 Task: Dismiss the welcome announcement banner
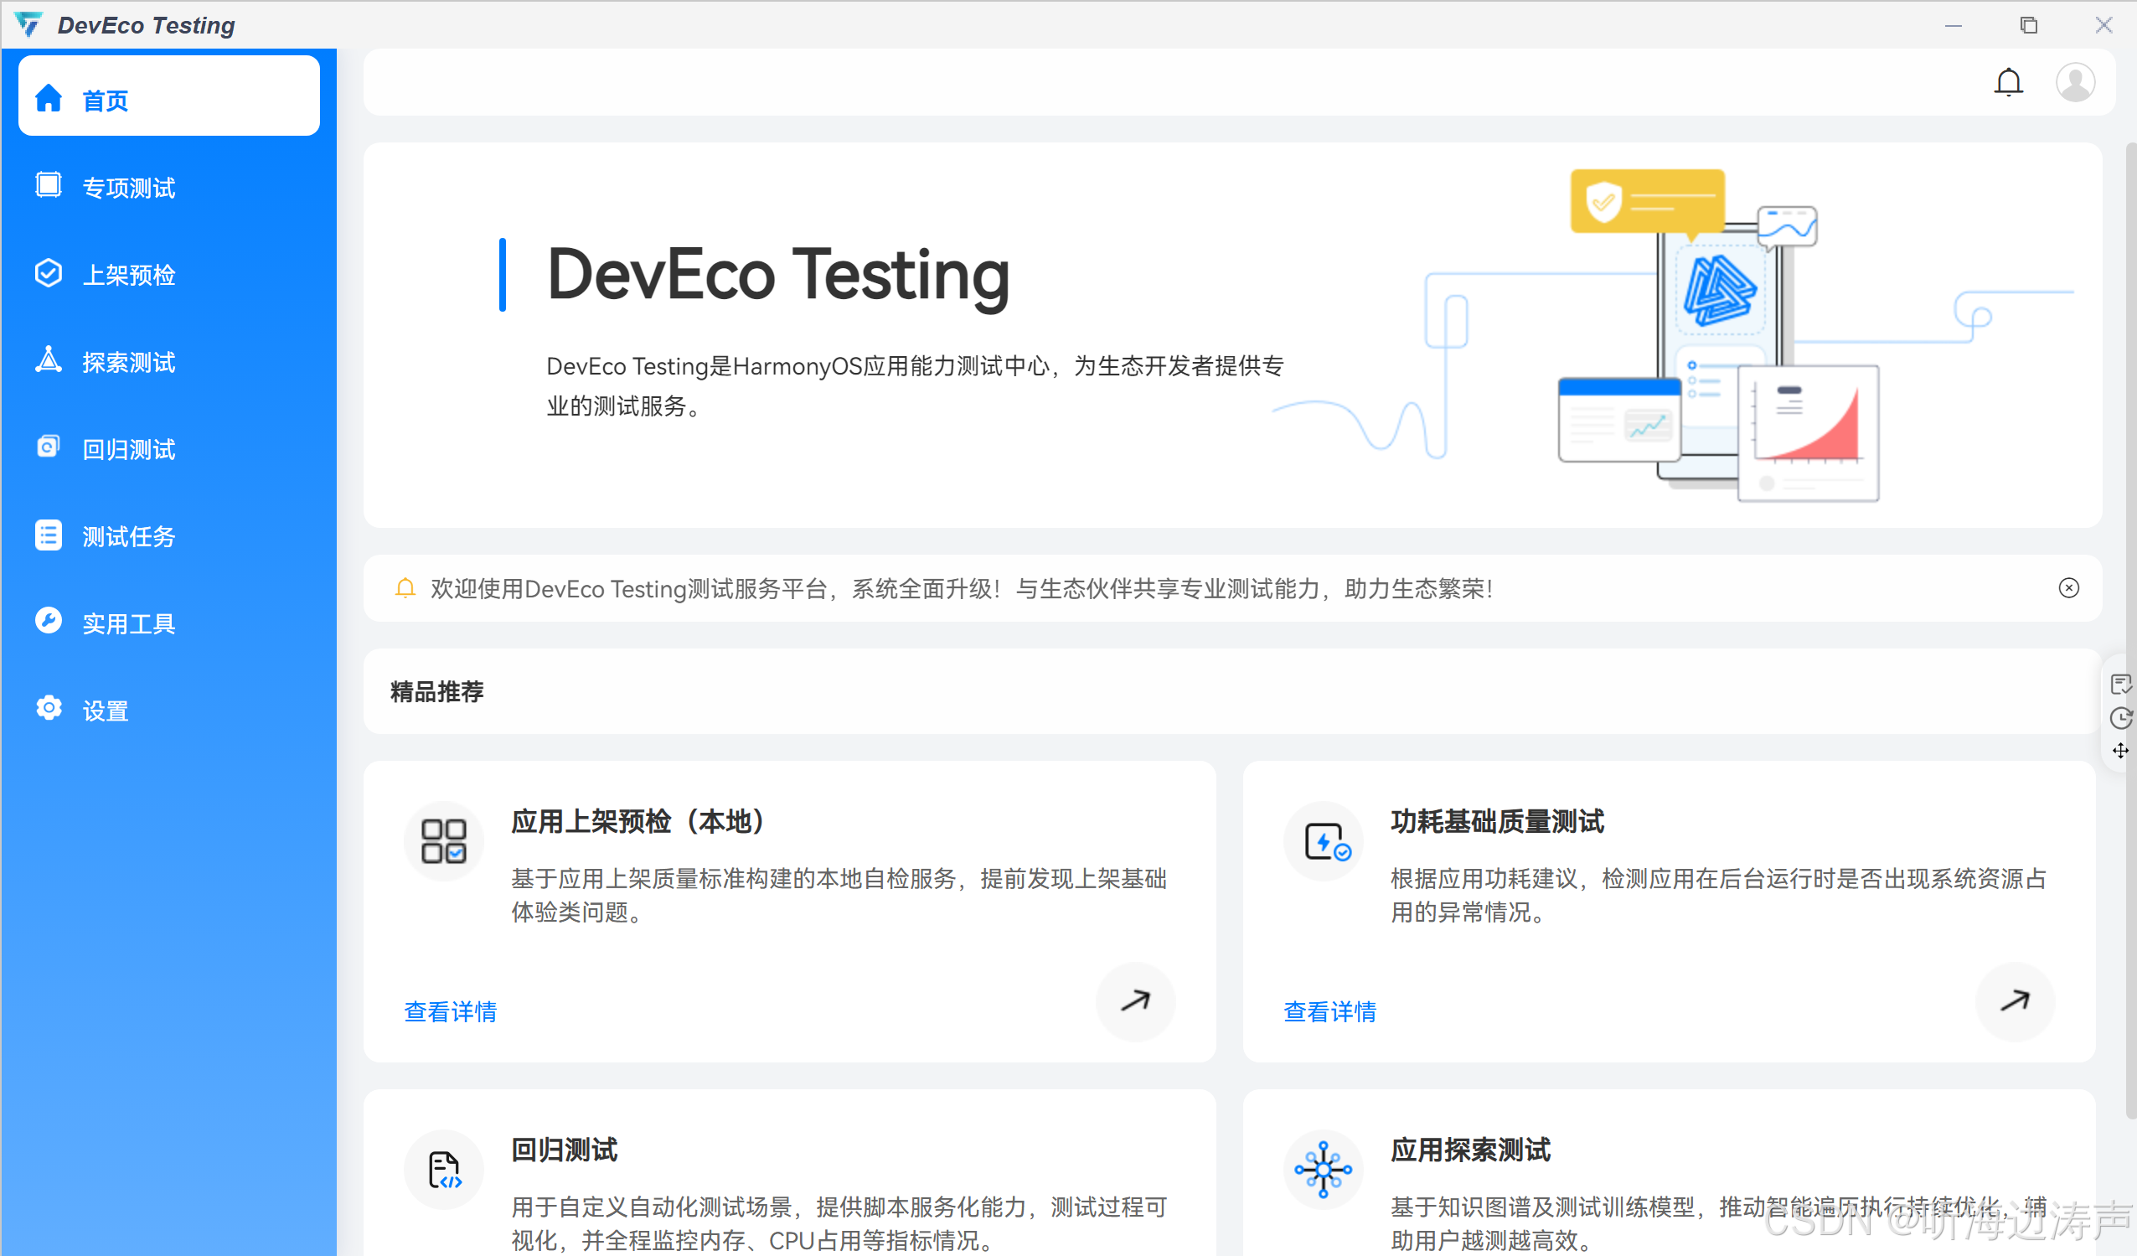click(x=2069, y=587)
